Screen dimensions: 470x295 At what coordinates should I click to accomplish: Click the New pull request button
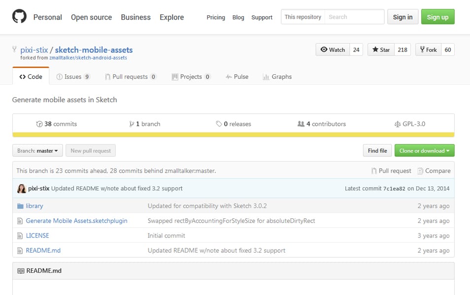coord(91,150)
